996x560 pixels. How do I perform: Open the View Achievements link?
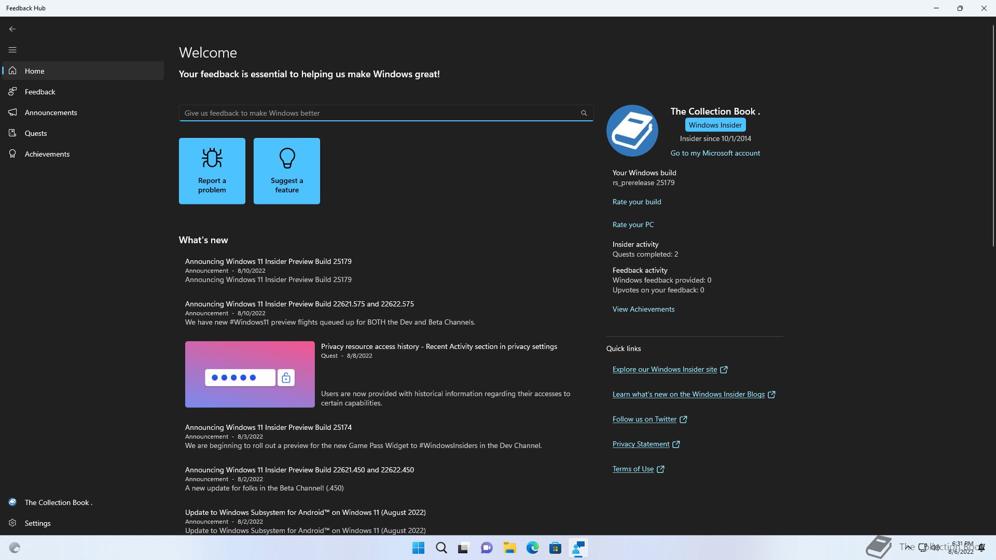point(643,309)
